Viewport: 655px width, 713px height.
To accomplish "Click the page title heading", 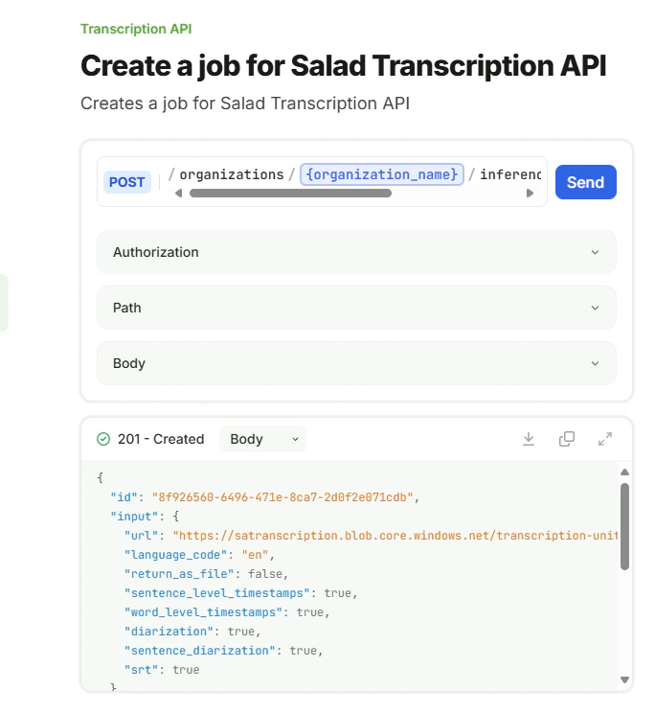I will pyautogui.click(x=344, y=65).
